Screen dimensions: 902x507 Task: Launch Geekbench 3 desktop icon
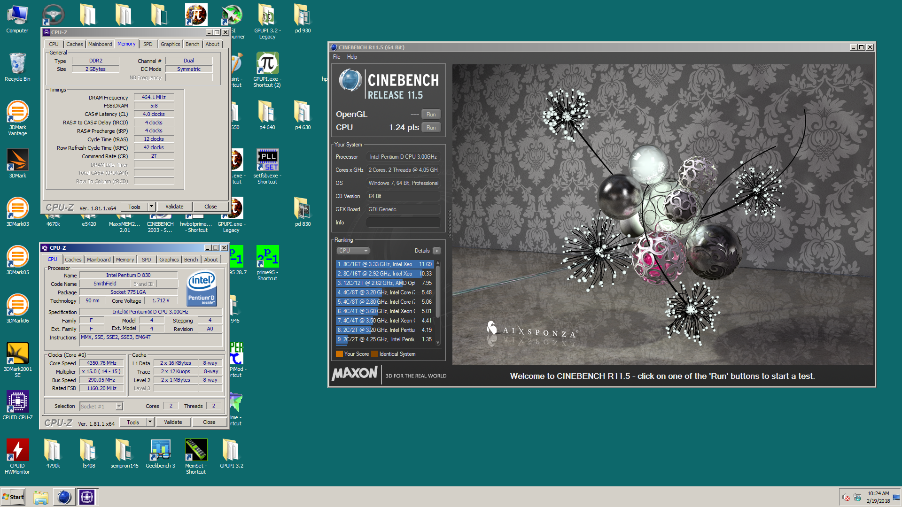(160, 453)
